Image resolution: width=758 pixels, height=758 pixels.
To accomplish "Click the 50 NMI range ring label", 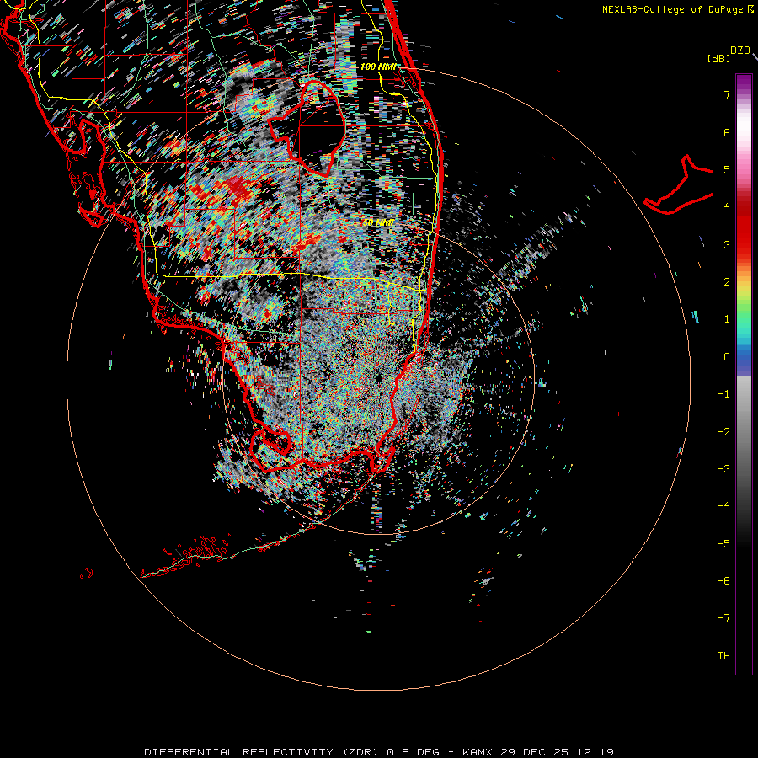I will tap(378, 223).
